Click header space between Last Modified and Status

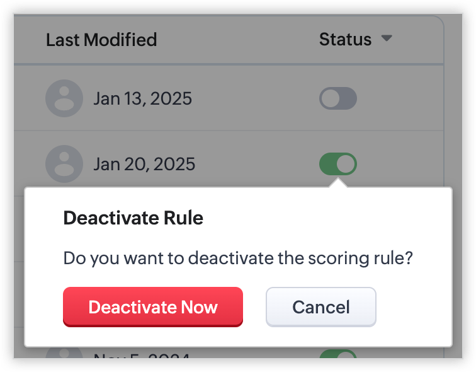point(239,40)
